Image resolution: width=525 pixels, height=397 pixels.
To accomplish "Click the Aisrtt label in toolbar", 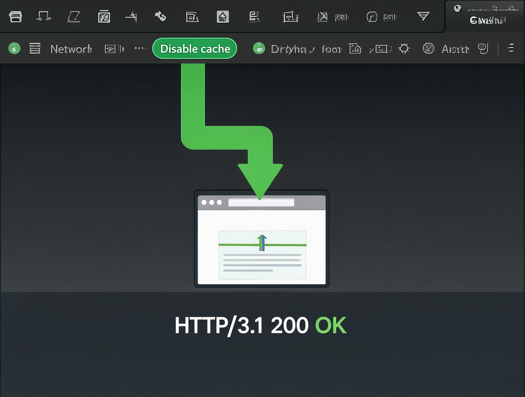I will click(455, 50).
